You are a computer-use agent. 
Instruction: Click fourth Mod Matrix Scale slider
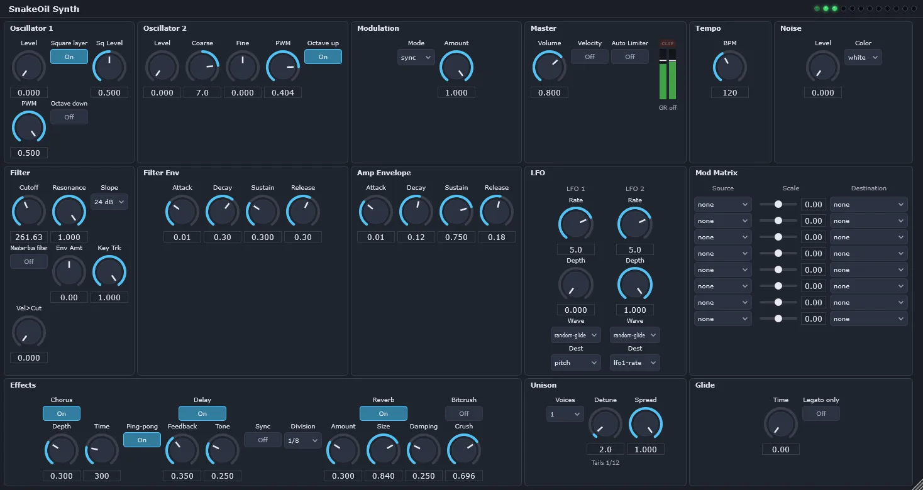pos(778,253)
